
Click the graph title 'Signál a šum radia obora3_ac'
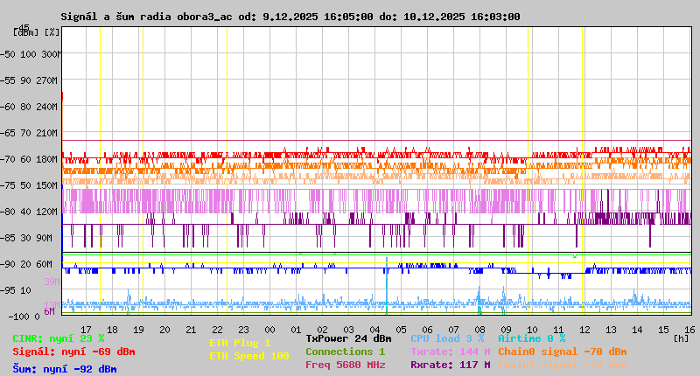pos(146,17)
